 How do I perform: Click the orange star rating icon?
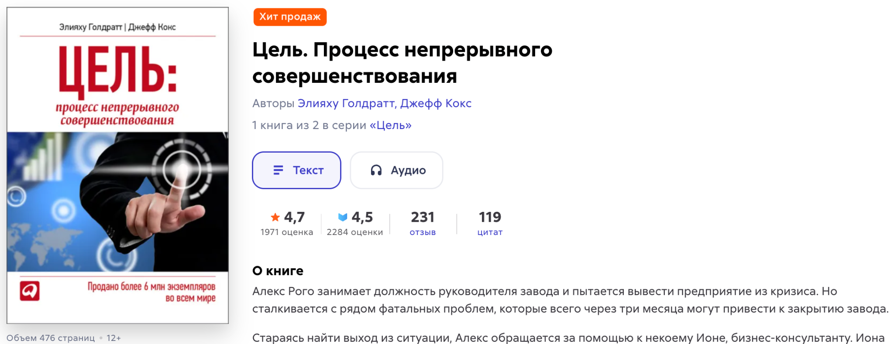[x=275, y=217]
